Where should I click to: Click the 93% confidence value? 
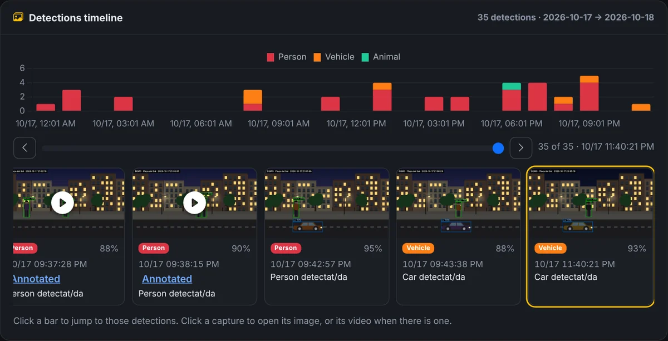(x=637, y=249)
